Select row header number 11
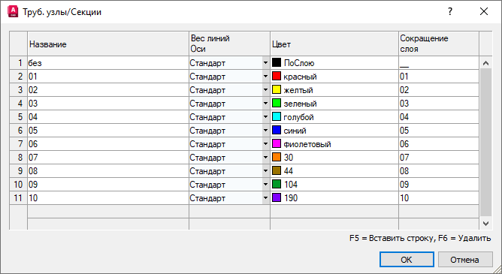This screenshot has width=502, height=274. pyautogui.click(x=18, y=198)
